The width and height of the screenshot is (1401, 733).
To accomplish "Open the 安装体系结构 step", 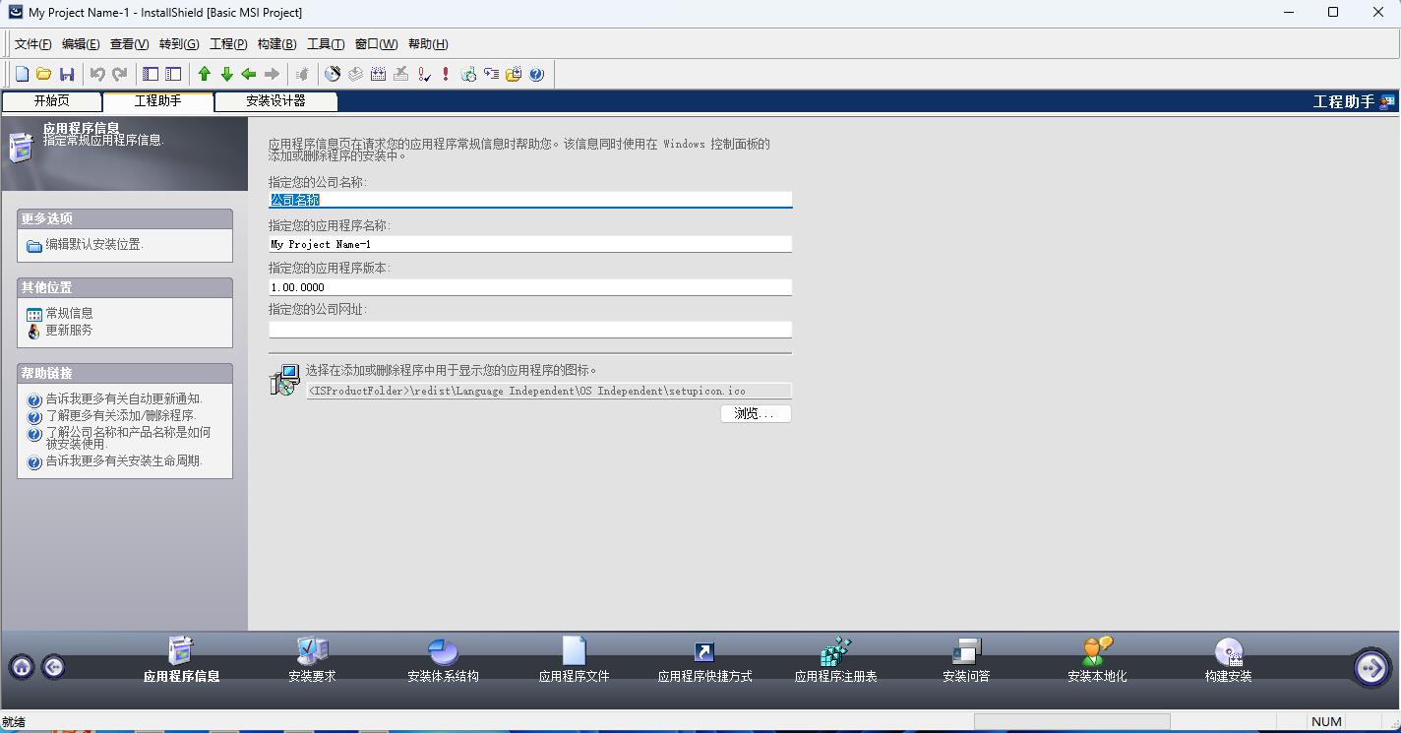I will [443, 659].
